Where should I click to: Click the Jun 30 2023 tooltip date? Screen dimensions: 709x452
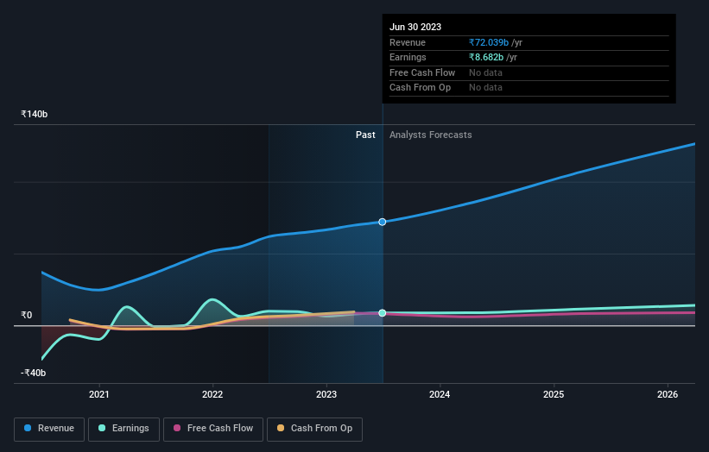[x=415, y=27]
